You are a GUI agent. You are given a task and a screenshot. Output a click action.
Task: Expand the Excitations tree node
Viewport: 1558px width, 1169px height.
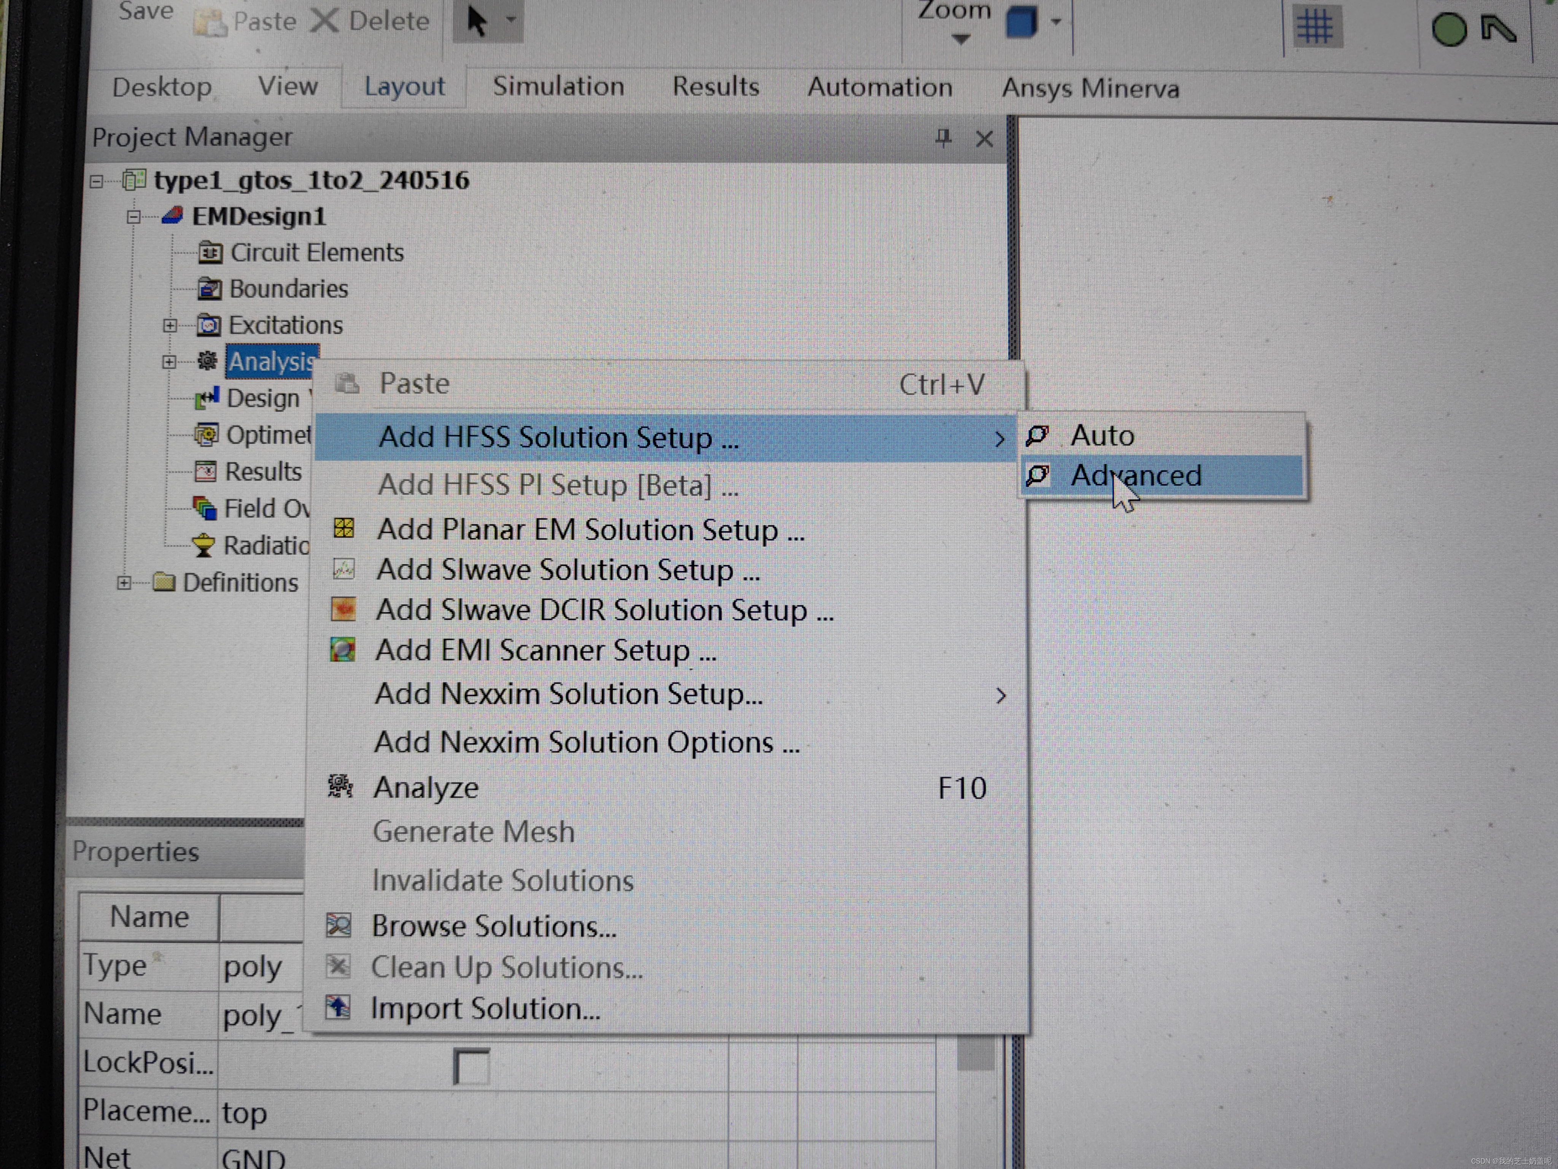pyautogui.click(x=170, y=325)
